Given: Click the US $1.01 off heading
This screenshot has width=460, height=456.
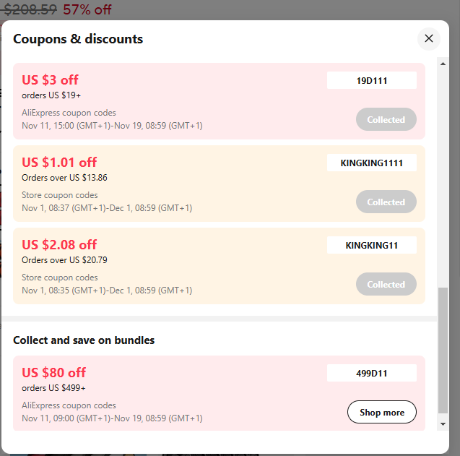Looking at the screenshot, I should point(59,162).
